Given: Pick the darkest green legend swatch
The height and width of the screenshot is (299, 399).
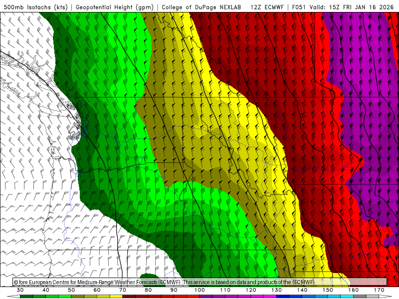Looking at the screenshot, I should [26, 297].
